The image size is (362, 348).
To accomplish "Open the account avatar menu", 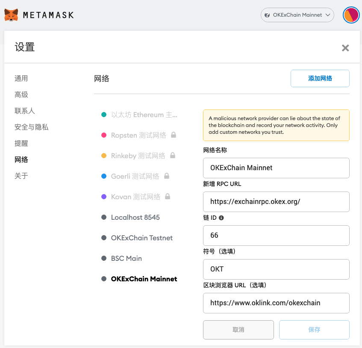I will point(351,15).
